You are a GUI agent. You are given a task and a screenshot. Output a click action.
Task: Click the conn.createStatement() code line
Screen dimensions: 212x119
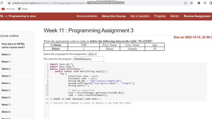87,95
